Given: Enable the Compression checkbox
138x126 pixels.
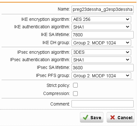Looking at the screenshot, I should coord(75,93).
